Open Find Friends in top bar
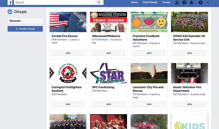 click(x=150, y=2)
